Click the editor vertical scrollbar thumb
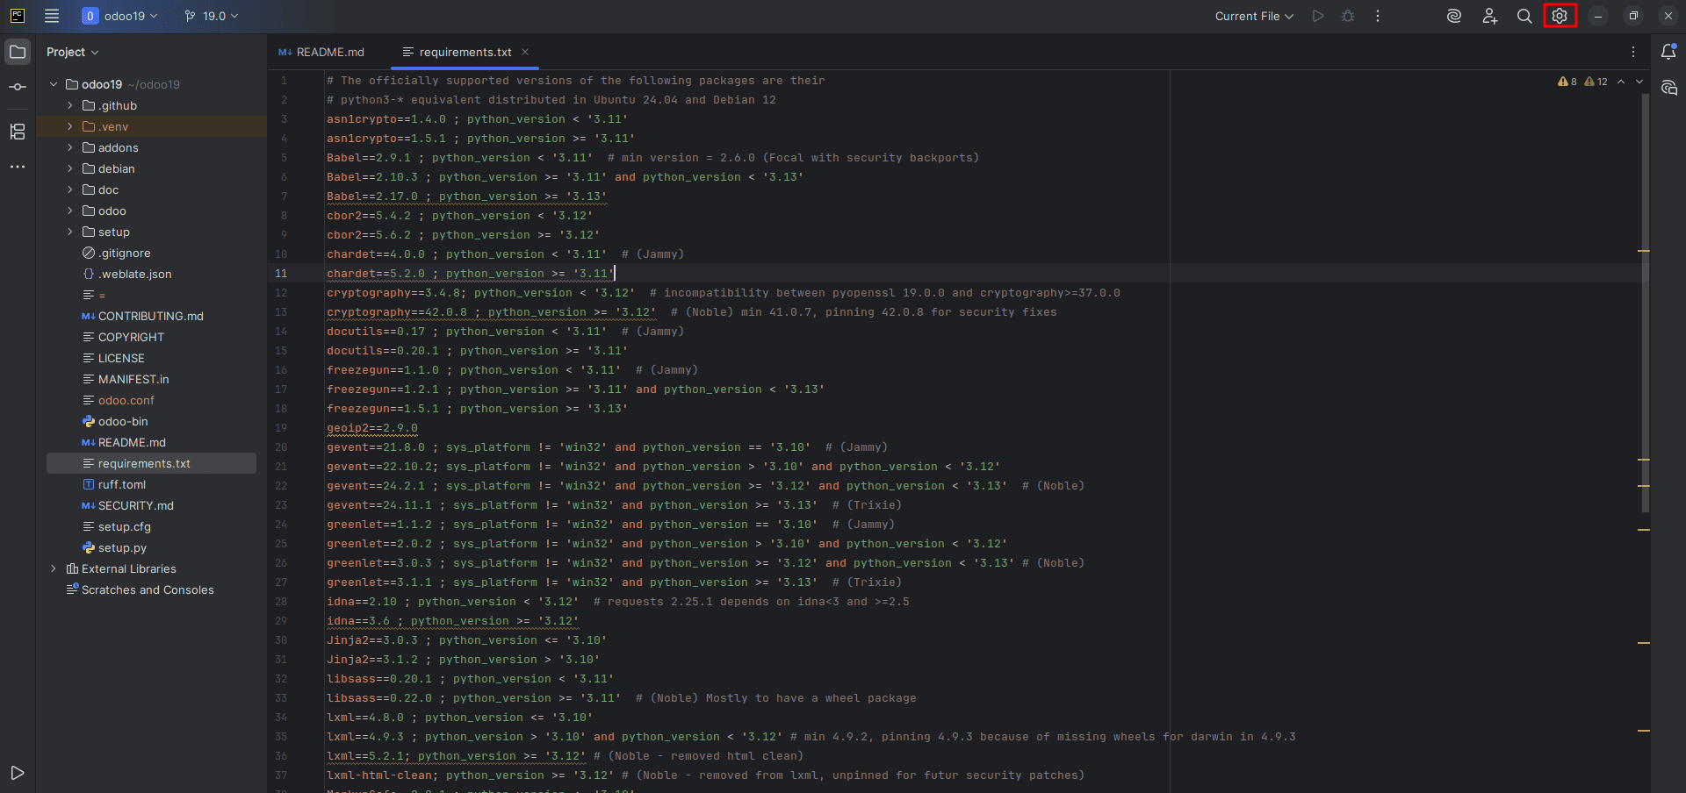Viewport: 1686px width, 793px height. (x=1646, y=303)
